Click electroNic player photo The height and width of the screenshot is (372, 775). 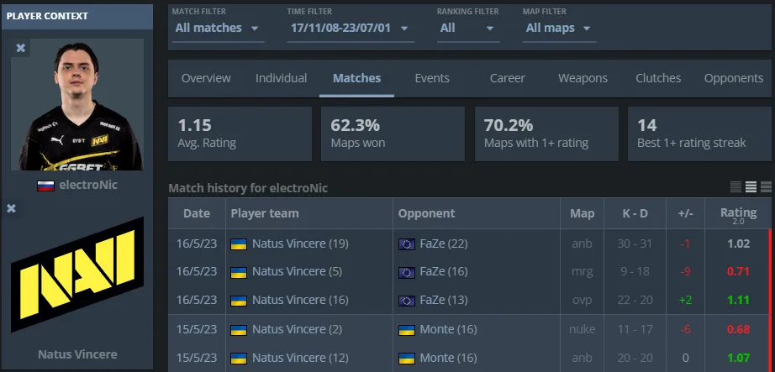tap(77, 105)
